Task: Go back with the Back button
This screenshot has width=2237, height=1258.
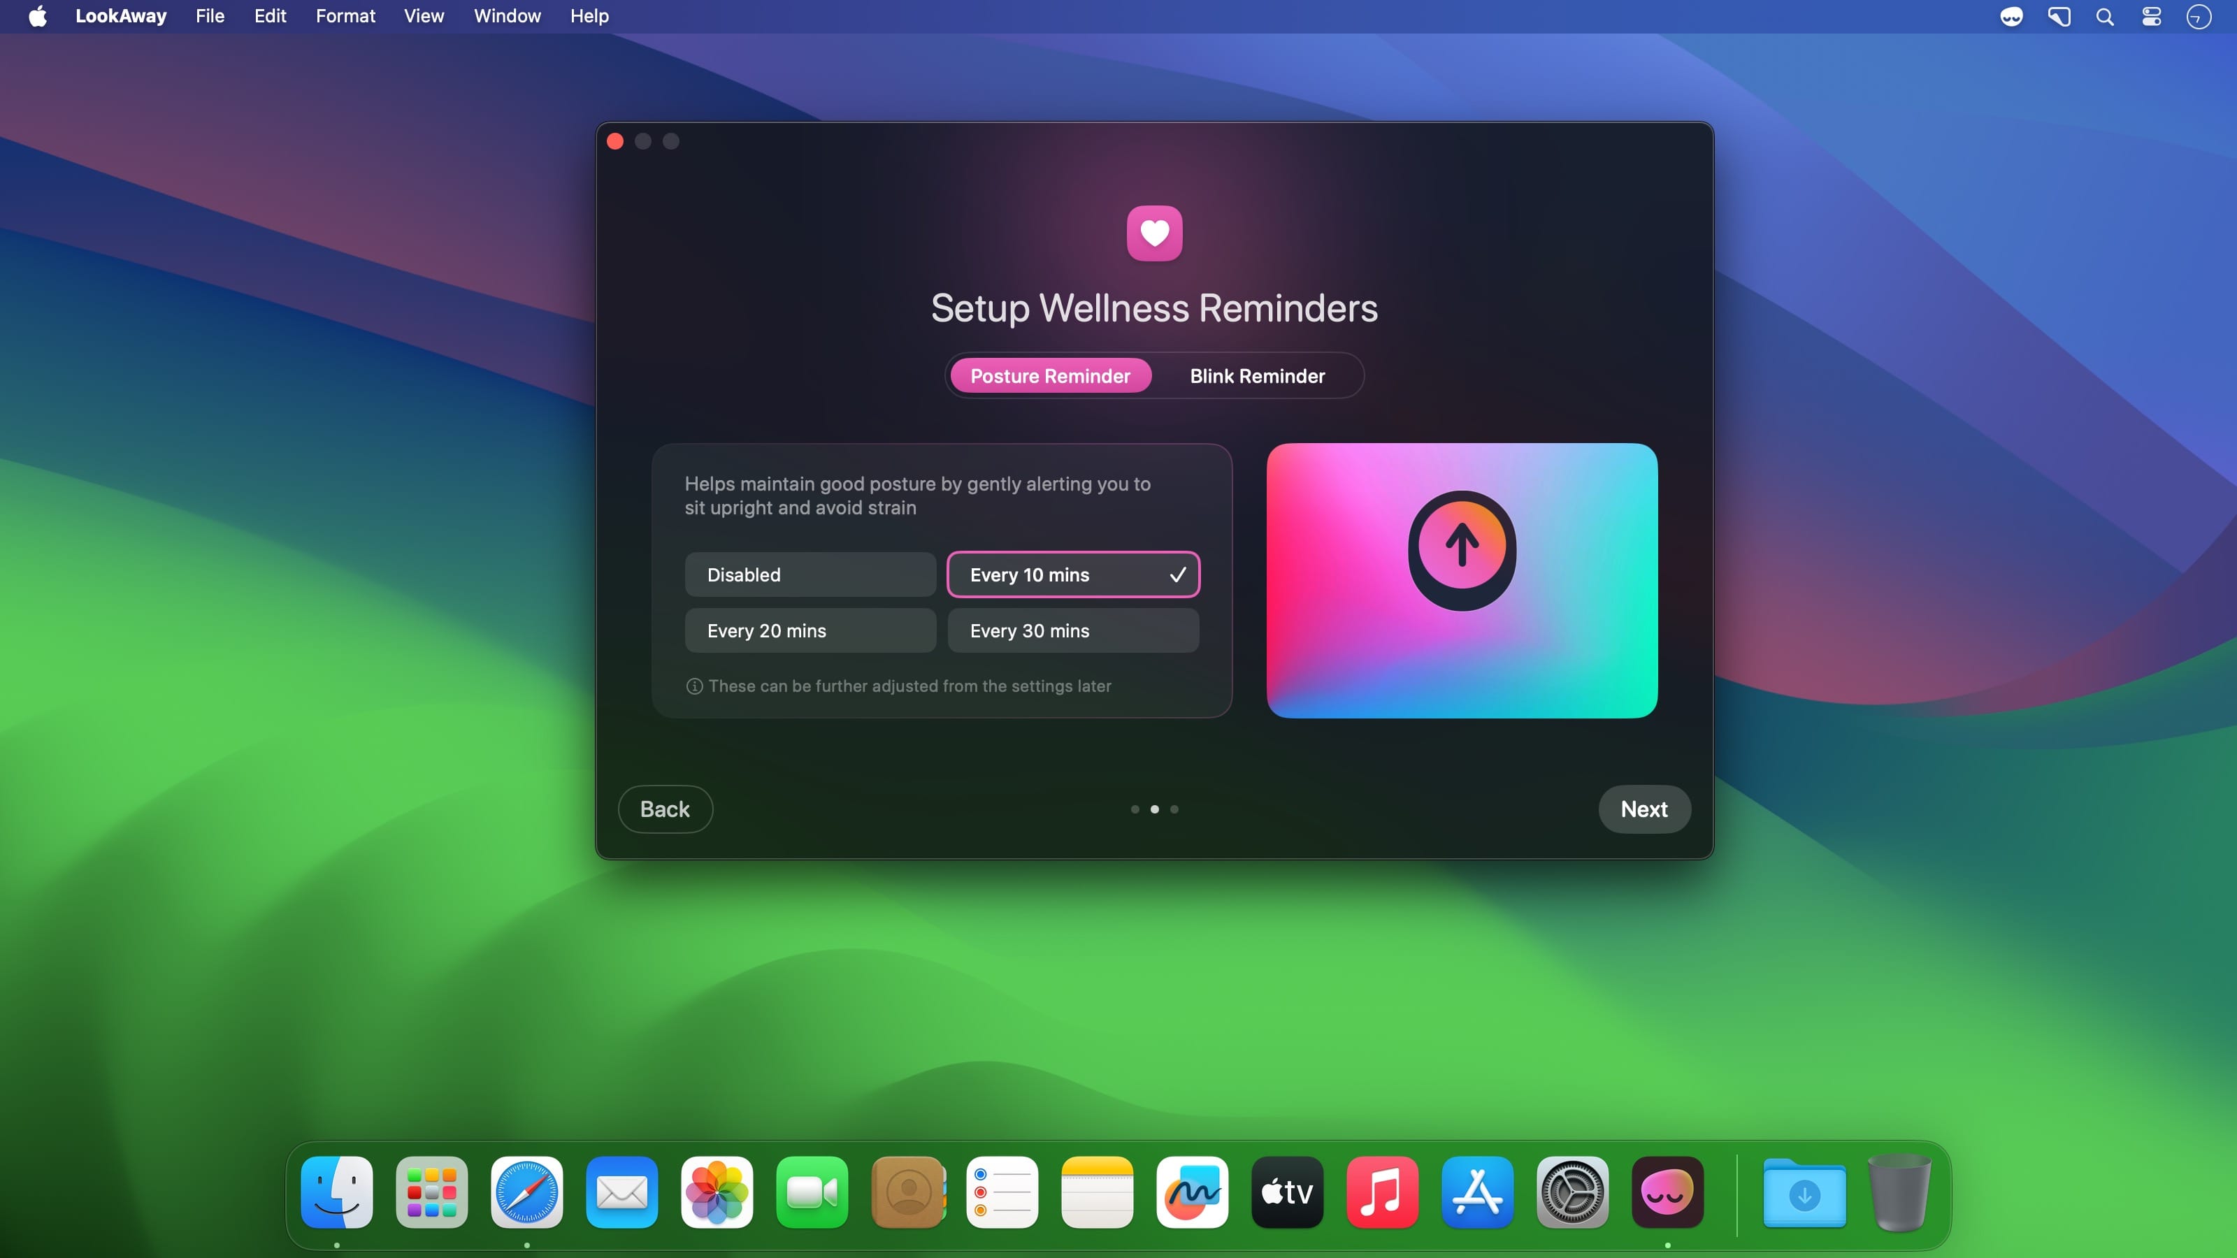Action: (x=664, y=809)
